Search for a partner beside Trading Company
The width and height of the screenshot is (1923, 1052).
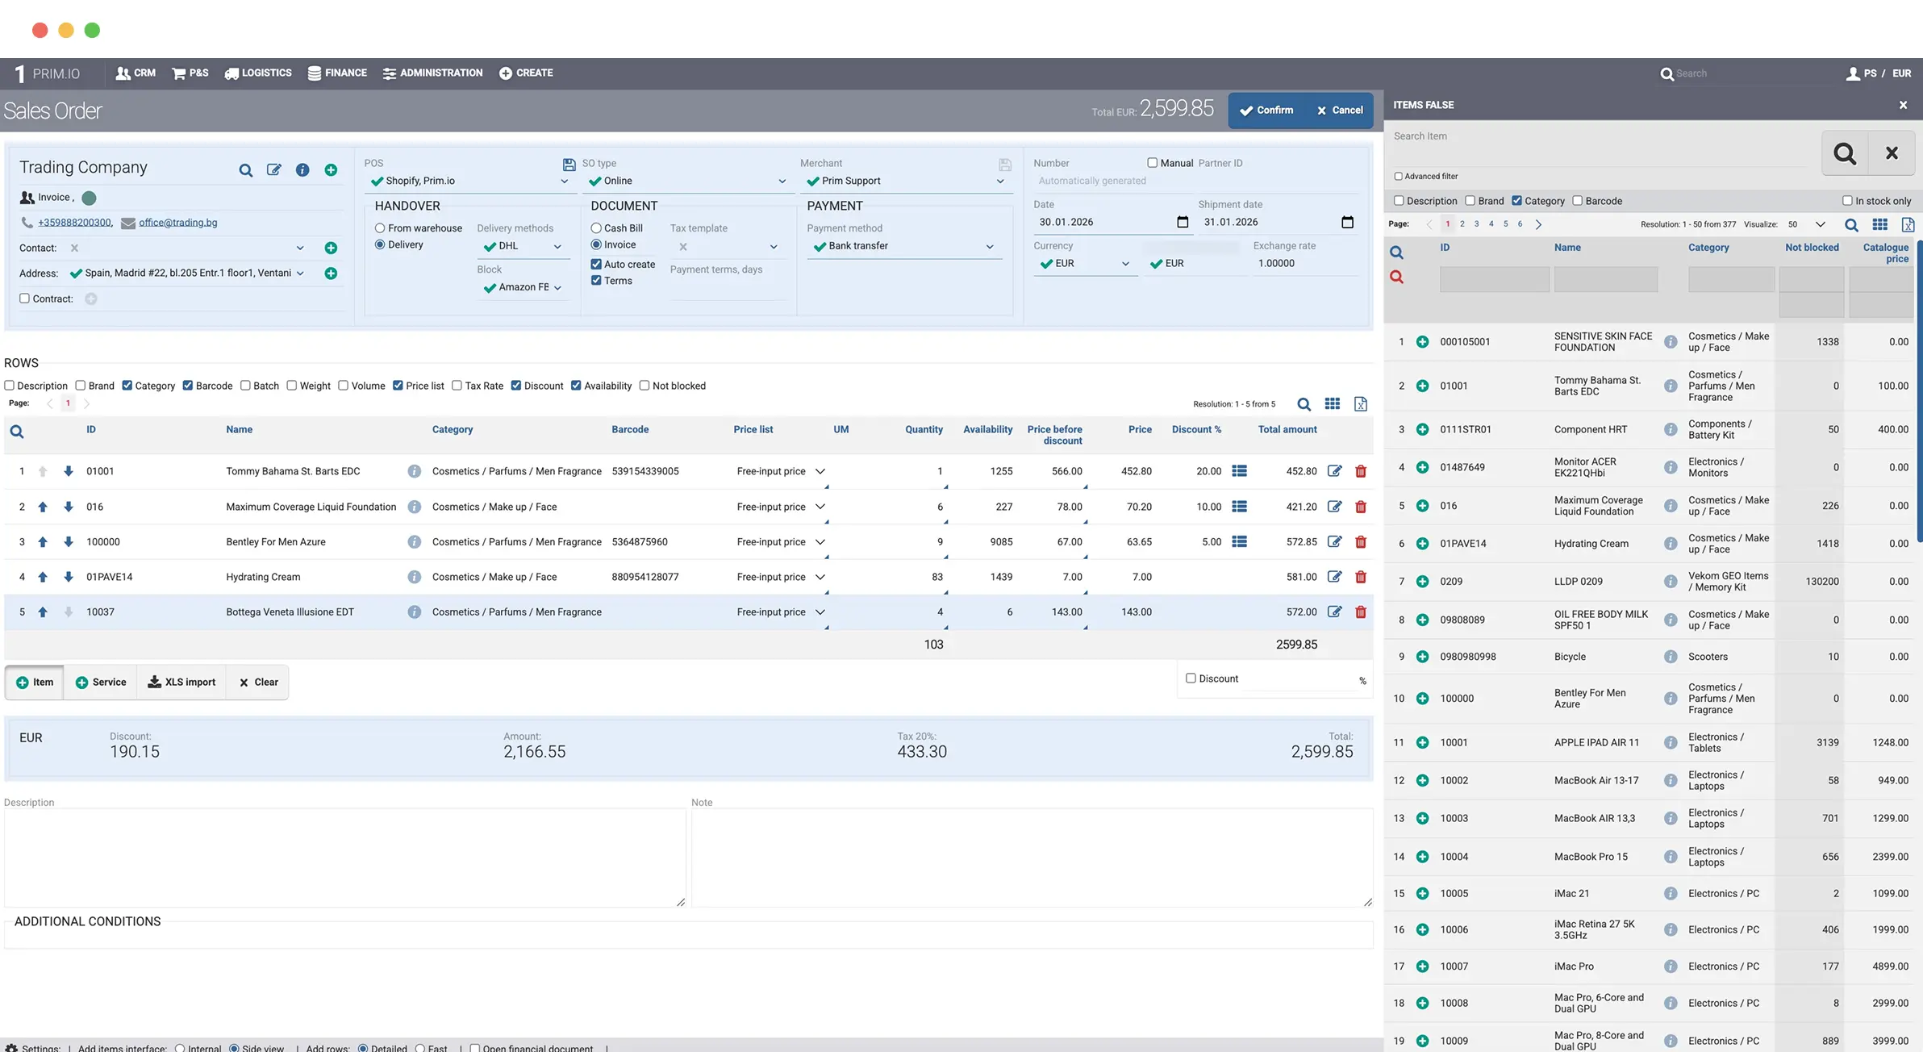246,170
